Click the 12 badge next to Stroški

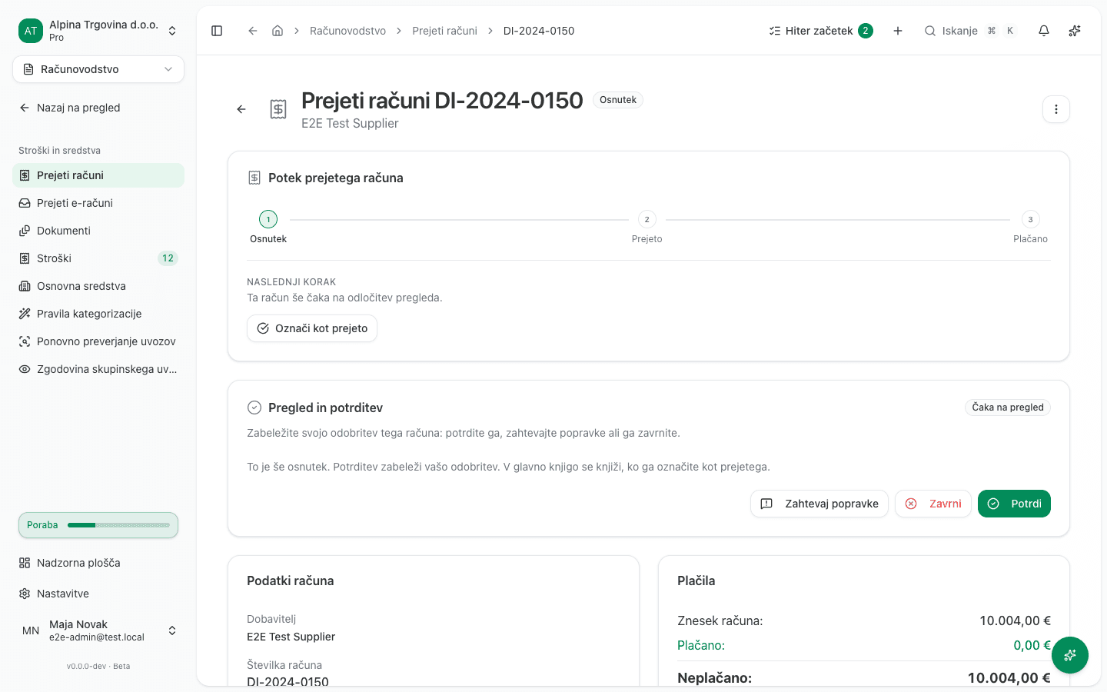coord(168,258)
